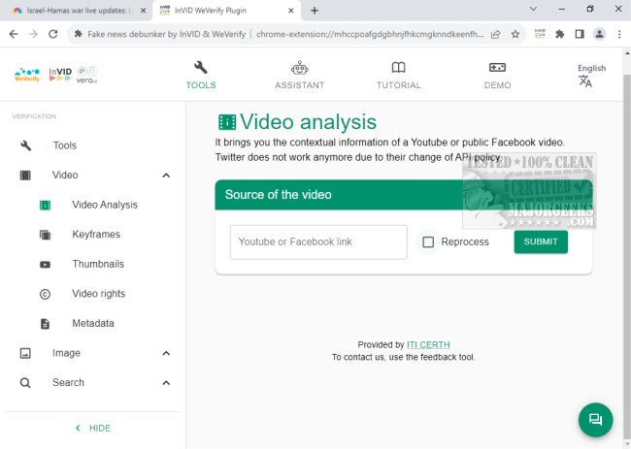Select the Video Analysis green film icon
This screenshot has width=631, height=449.
(x=45, y=205)
